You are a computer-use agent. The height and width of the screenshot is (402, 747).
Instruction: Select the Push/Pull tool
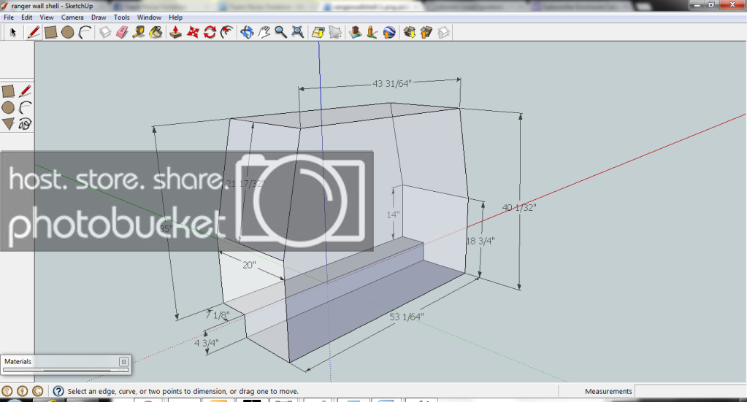point(175,32)
